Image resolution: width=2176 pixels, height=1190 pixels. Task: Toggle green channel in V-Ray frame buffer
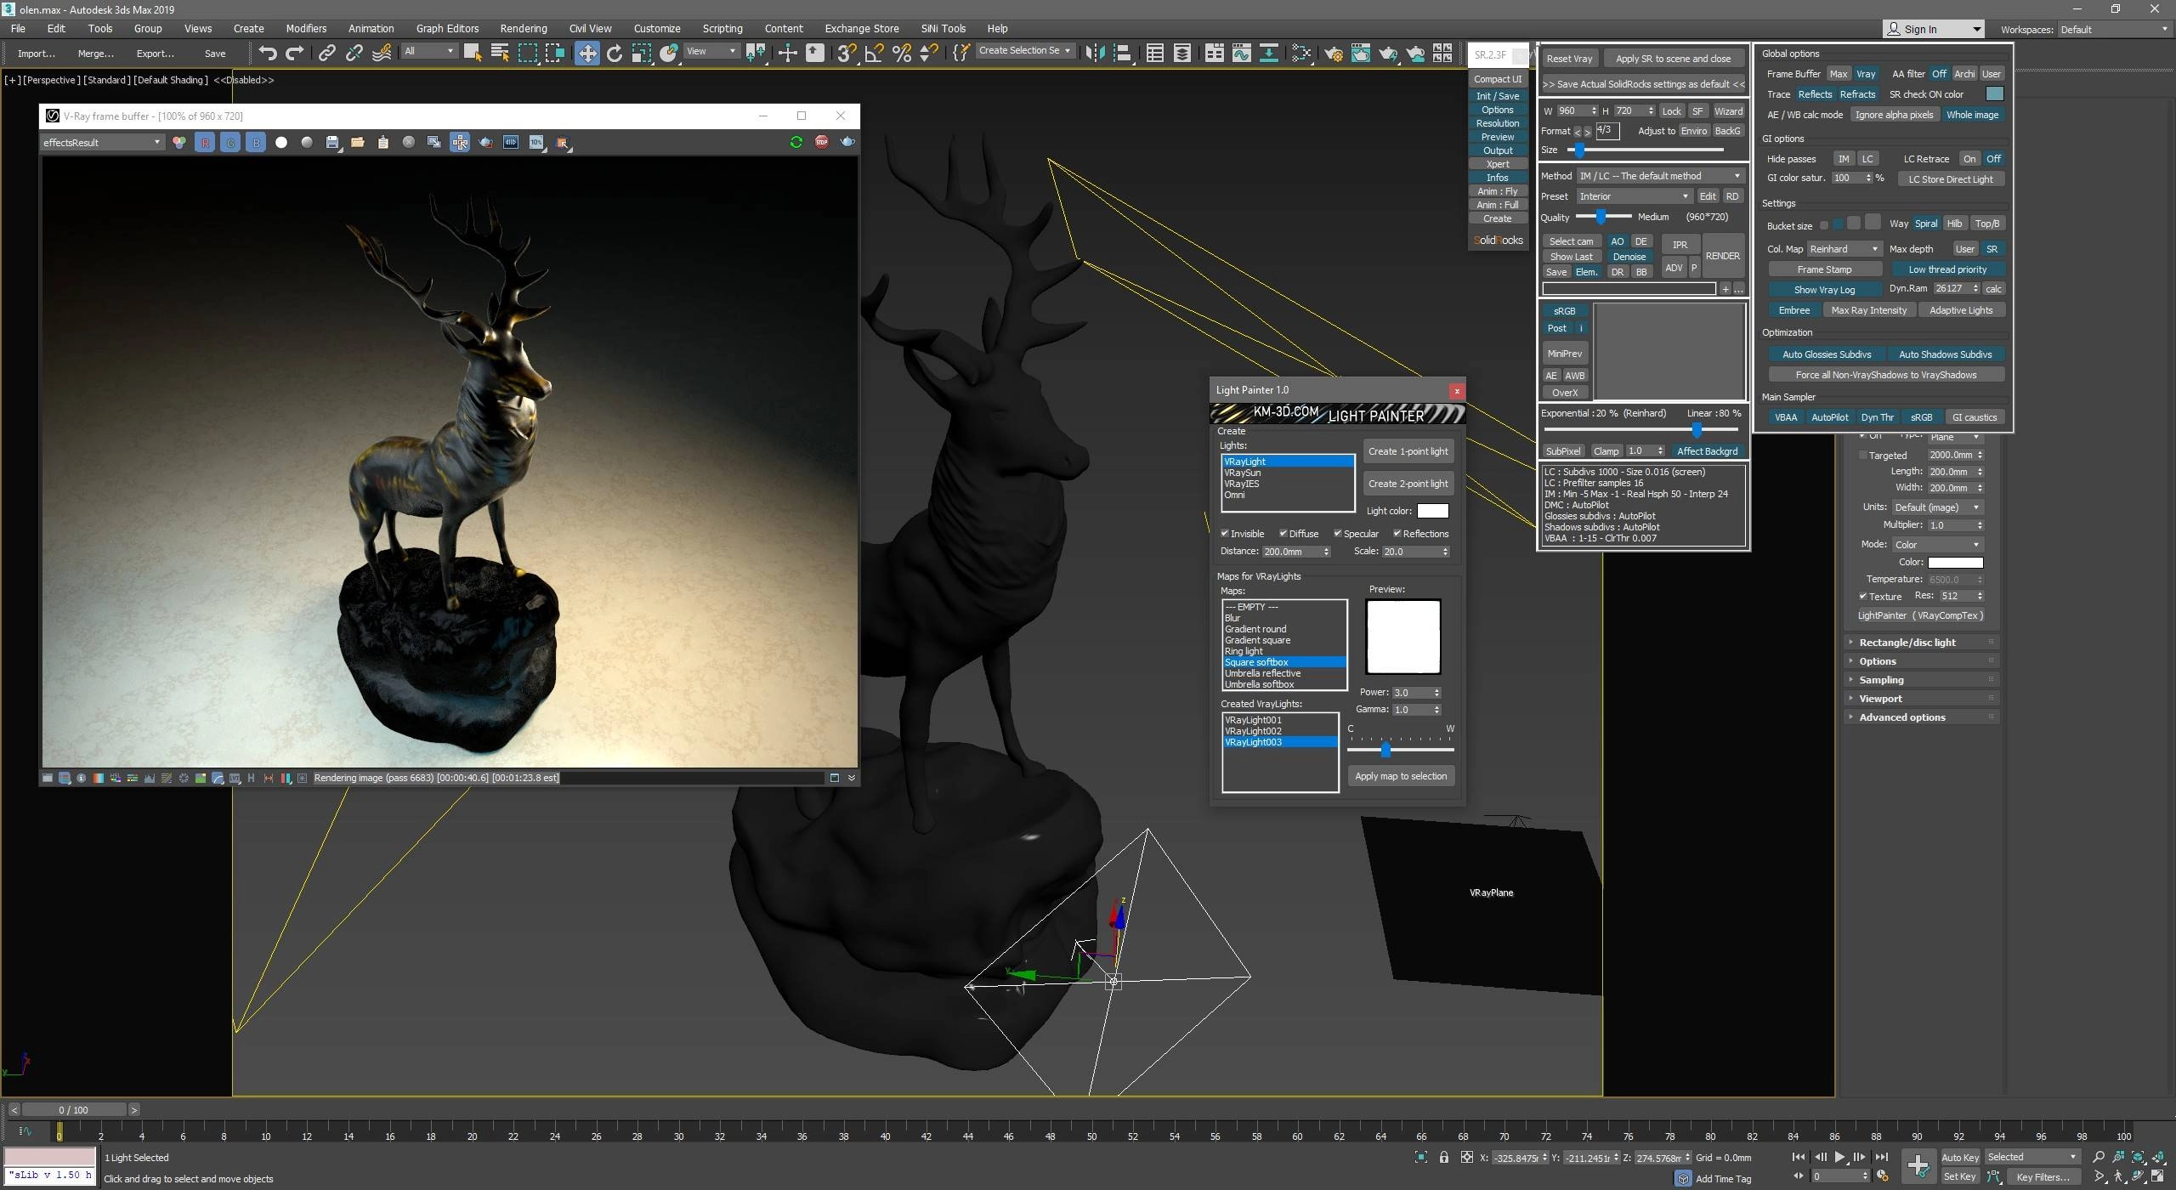pos(230,143)
